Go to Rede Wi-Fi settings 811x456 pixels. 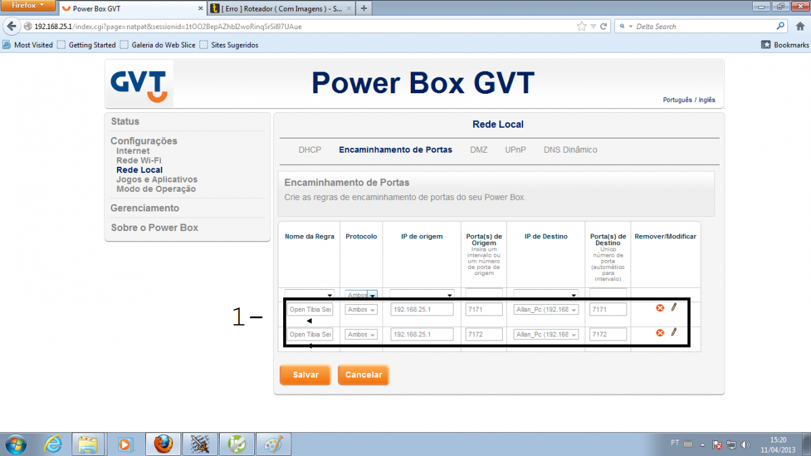pyautogui.click(x=139, y=161)
